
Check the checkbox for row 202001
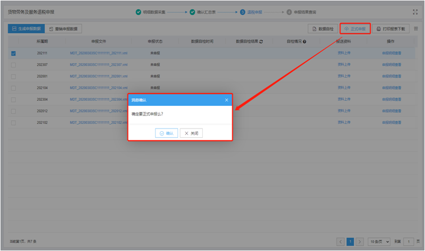point(13,77)
